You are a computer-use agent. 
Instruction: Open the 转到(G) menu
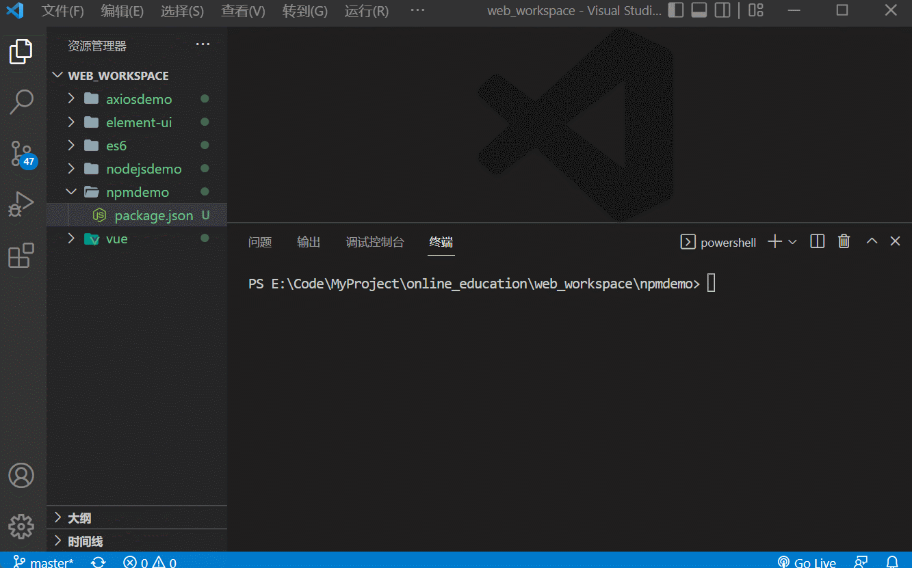(x=304, y=11)
